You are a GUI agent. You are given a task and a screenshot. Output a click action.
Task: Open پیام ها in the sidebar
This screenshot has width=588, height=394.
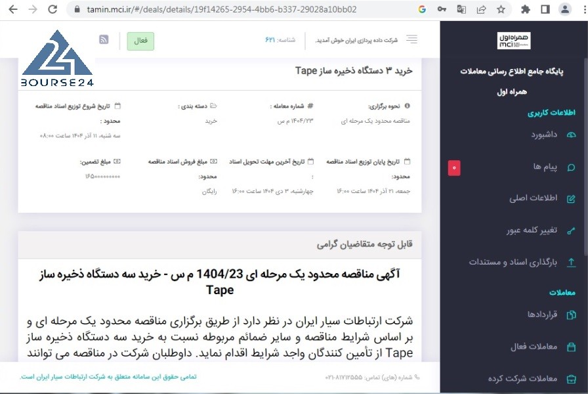click(545, 167)
